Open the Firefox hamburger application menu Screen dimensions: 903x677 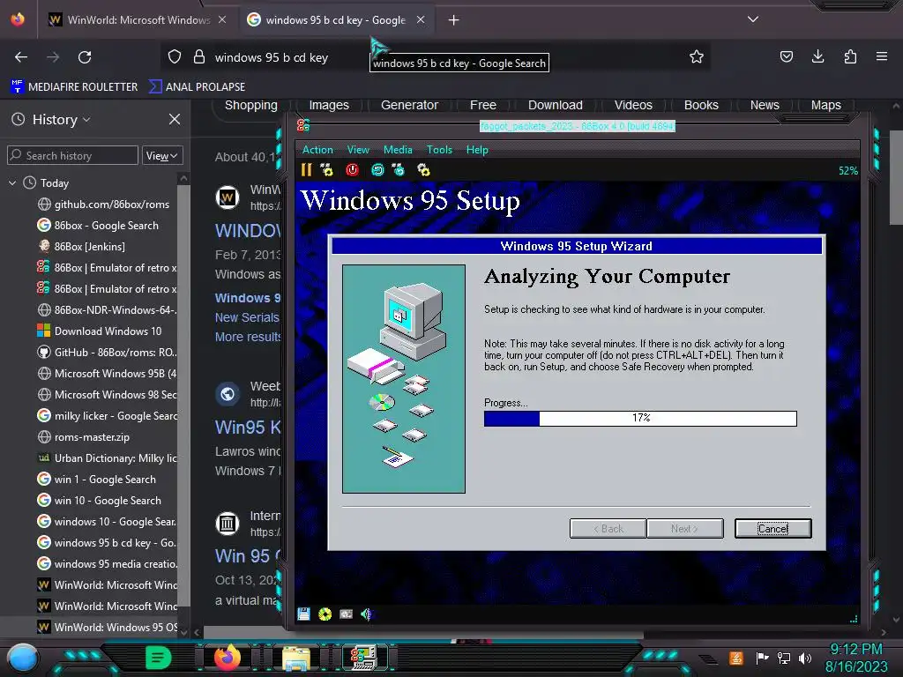pos(881,57)
